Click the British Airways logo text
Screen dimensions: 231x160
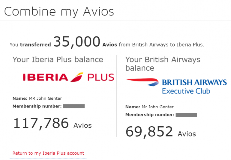[194, 82]
